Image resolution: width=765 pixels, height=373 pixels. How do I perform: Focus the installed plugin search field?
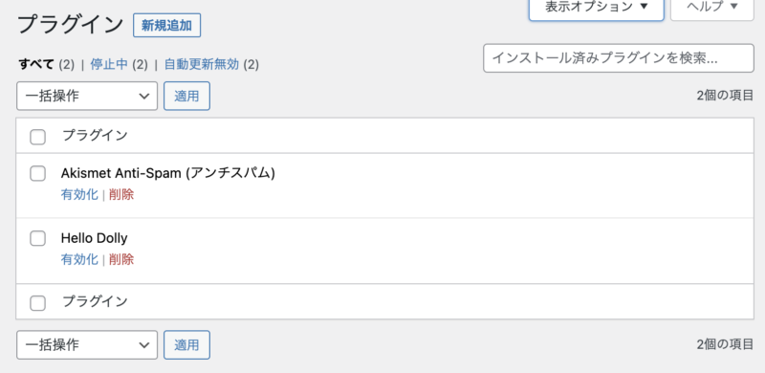point(619,58)
